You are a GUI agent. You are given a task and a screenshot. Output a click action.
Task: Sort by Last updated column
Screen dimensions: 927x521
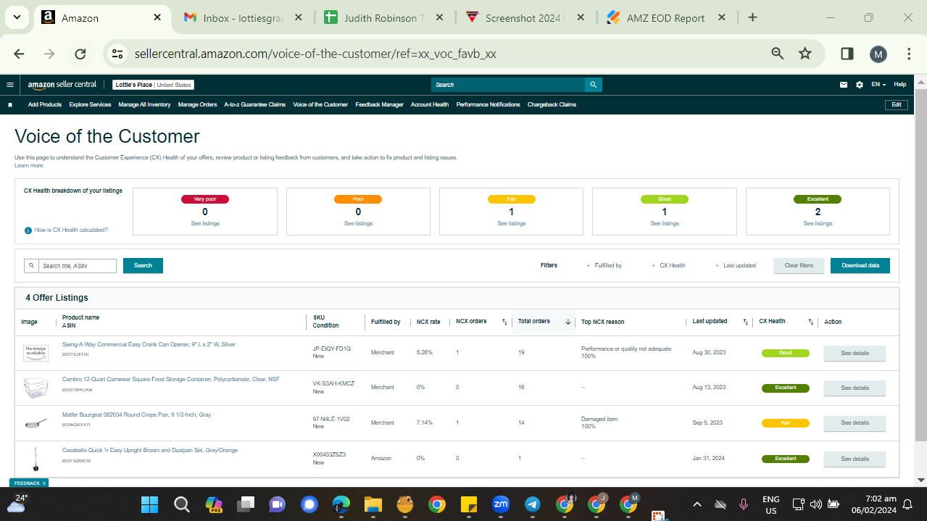tap(745, 322)
